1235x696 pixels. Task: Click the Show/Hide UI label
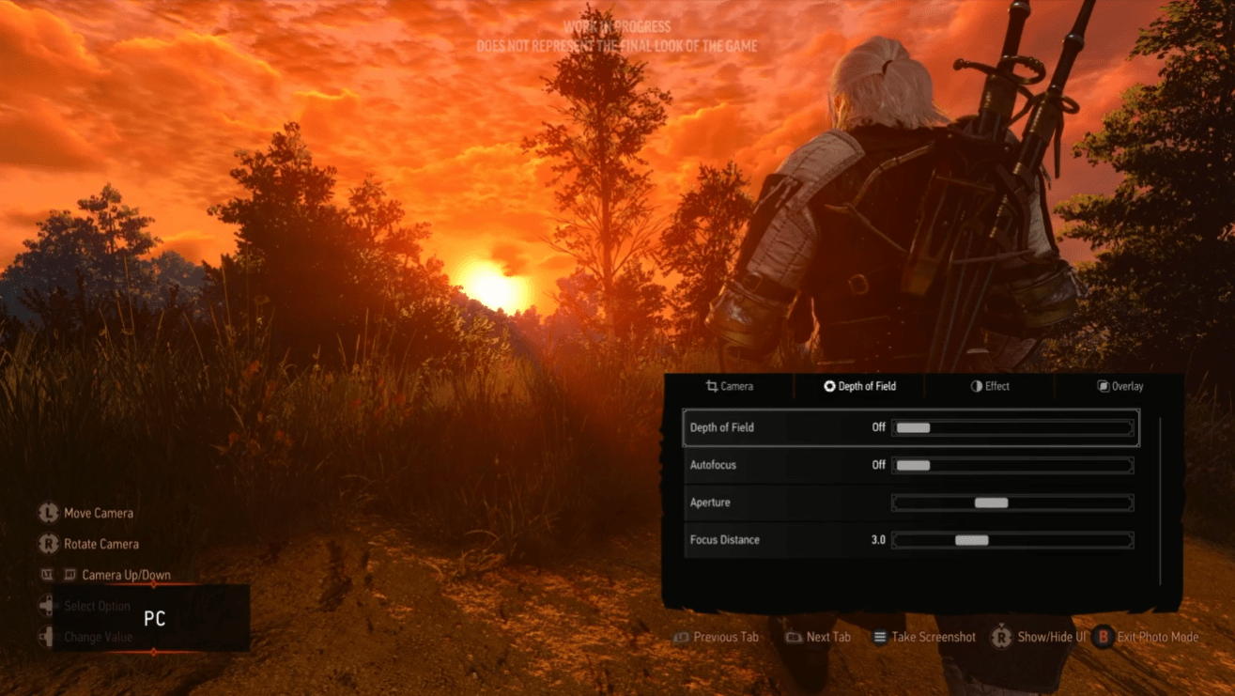coord(1052,637)
